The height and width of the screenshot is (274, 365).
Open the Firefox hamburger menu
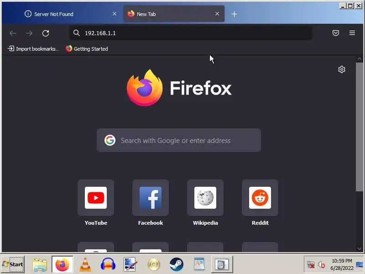352,33
